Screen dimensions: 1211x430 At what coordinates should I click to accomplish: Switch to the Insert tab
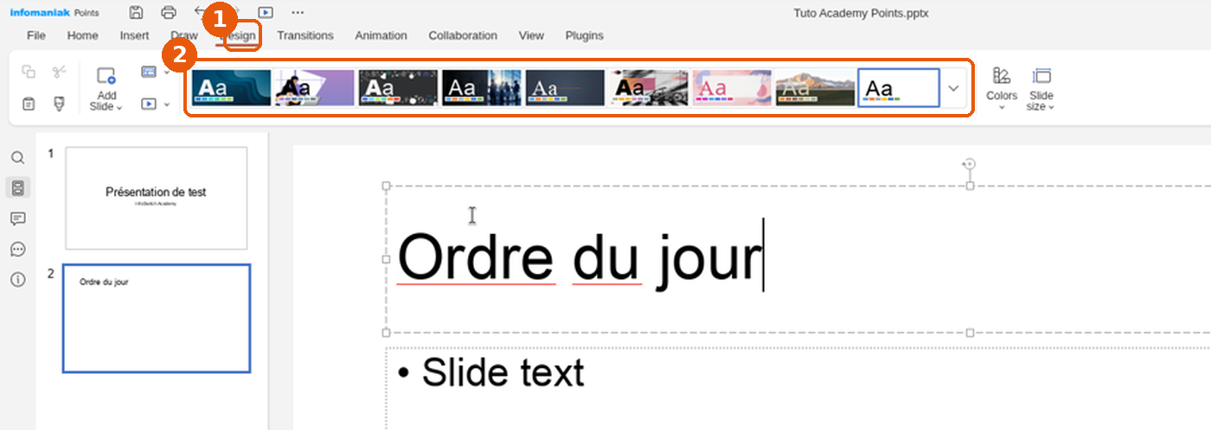[x=135, y=35]
